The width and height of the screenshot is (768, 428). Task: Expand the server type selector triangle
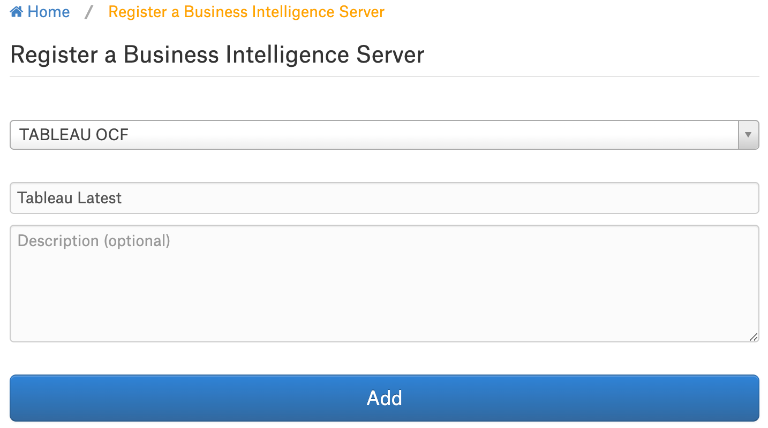click(748, 135)
